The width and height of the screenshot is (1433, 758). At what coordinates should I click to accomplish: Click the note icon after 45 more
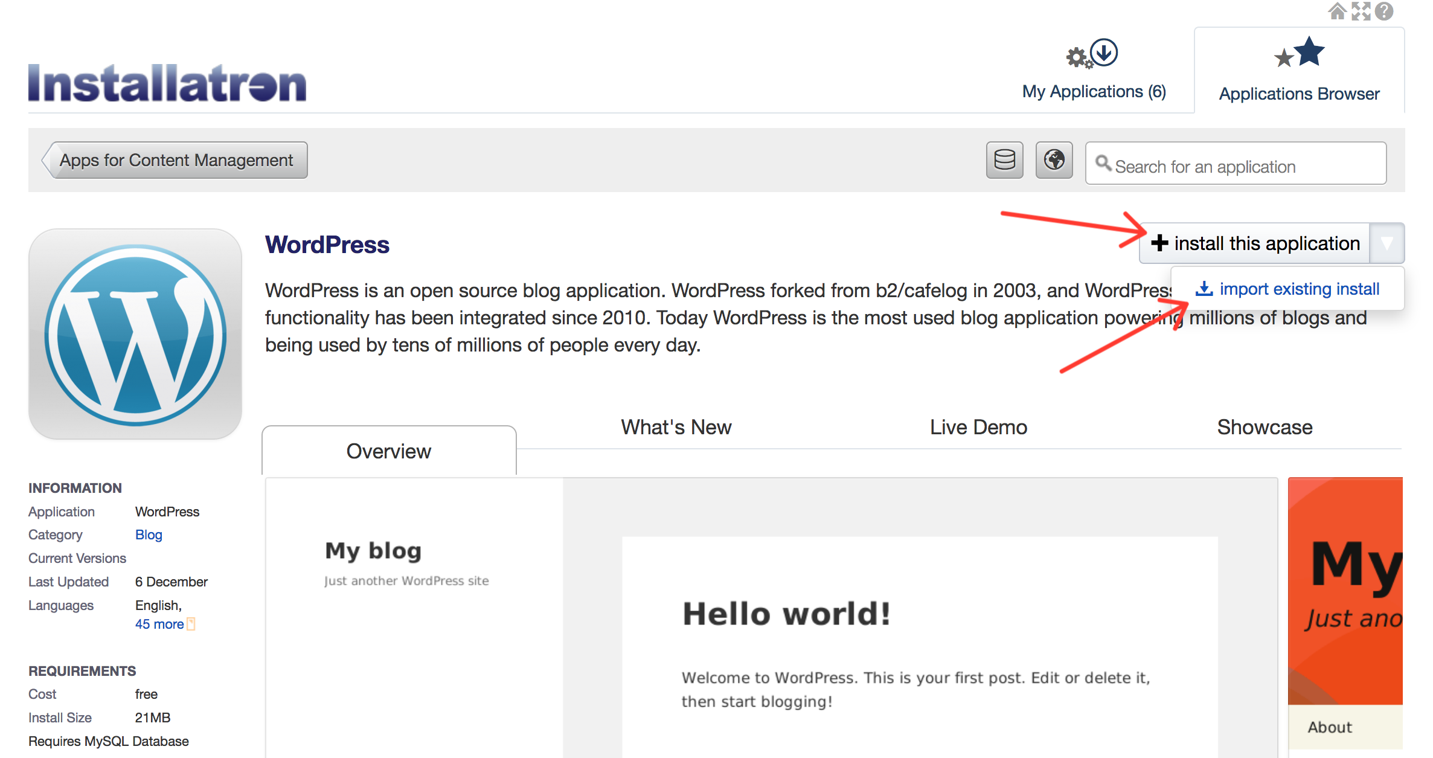(x=191, y=624)
